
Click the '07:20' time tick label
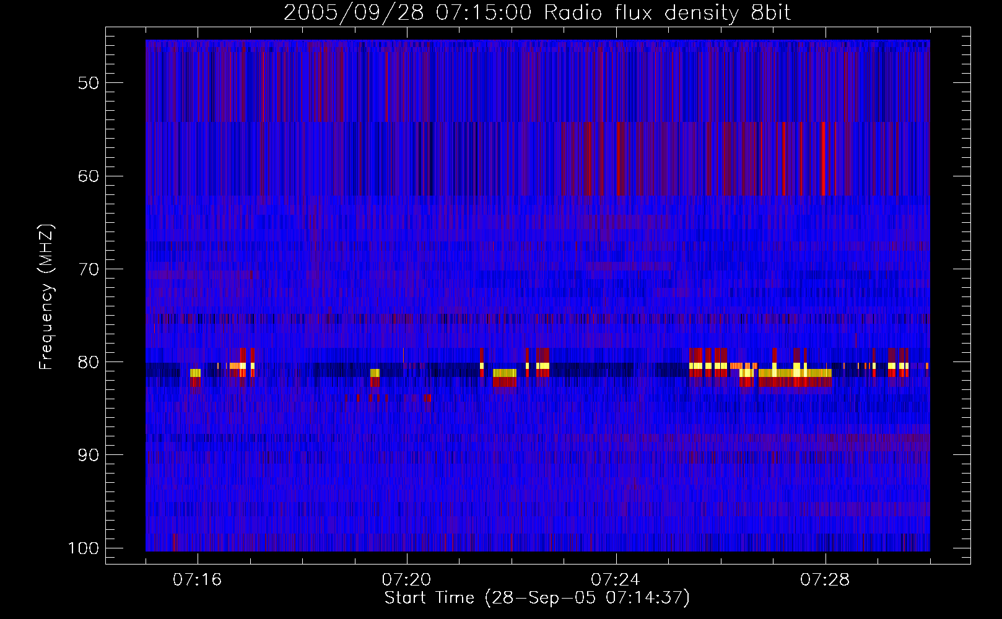click(x=407, y=580)
